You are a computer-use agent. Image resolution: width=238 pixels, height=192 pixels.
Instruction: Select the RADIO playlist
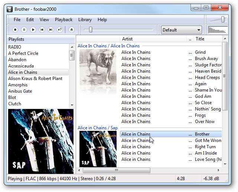(38, 47)
